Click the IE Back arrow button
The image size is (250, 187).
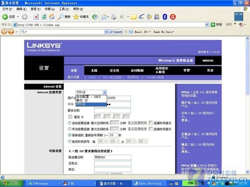(5, 16)
